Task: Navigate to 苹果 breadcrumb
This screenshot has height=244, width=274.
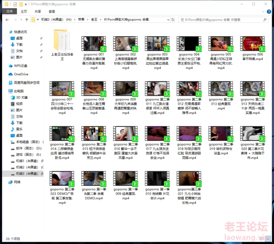Action: coord(81,20)
